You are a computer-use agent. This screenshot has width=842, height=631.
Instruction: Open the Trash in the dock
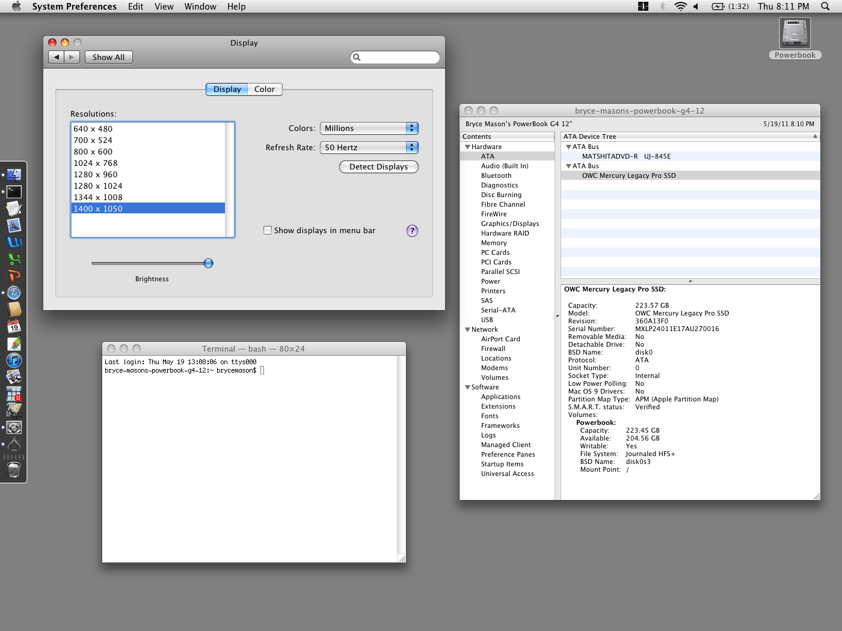pyautogui.click(x=14, y=470)
